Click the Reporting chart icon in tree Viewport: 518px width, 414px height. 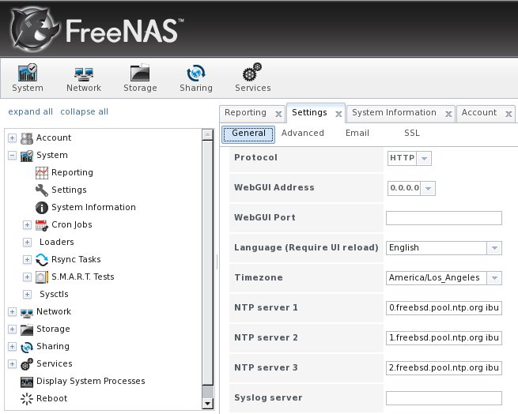point(42,173)
